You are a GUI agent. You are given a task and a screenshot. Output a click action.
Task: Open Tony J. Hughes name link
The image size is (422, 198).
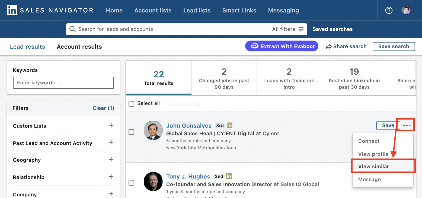tap(188, 177)
